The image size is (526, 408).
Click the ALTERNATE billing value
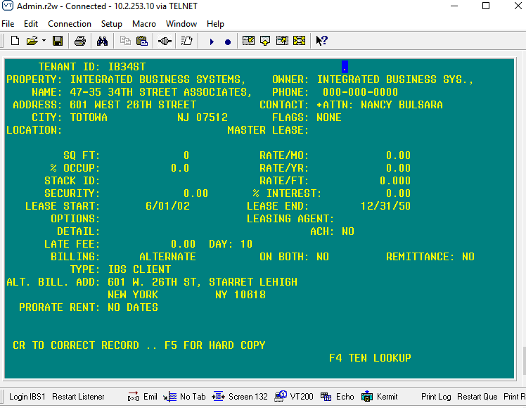pyautogui.click(x=168, y=257)
